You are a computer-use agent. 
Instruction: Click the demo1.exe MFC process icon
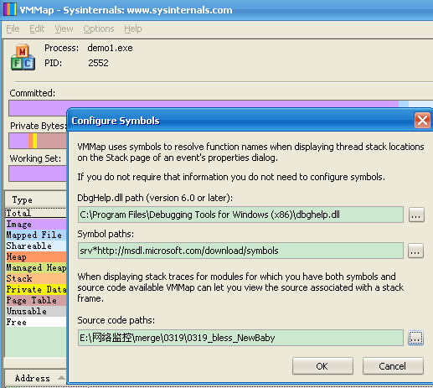tap(23, 57)
